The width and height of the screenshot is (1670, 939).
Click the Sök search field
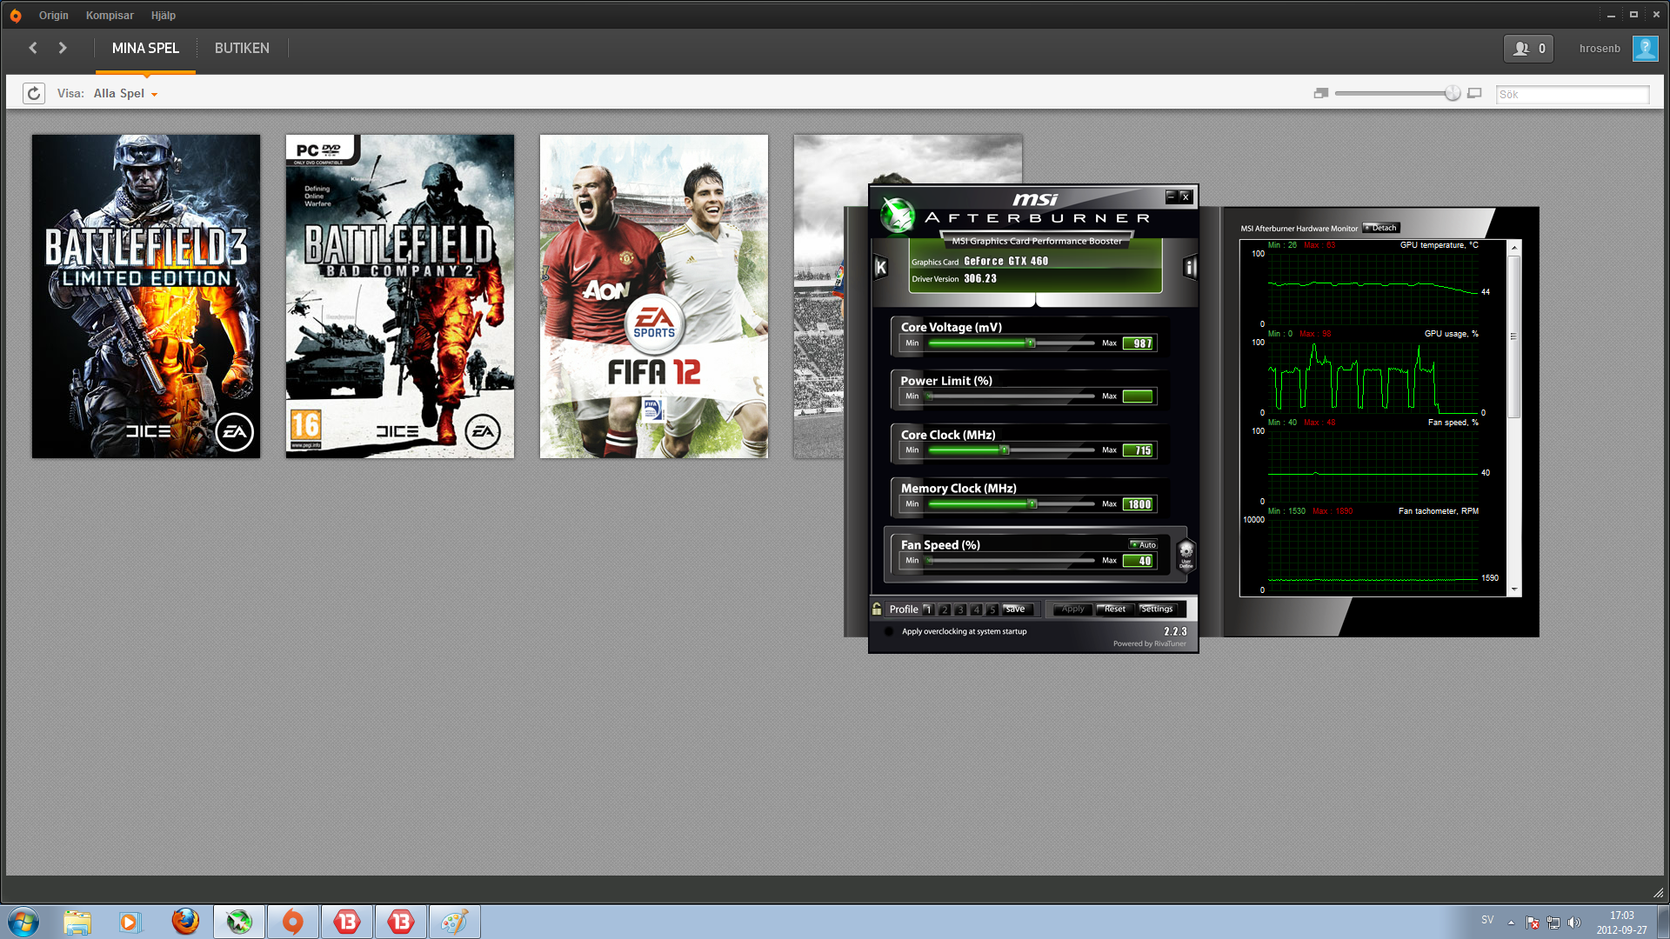pyautogui.click(x=1572, y=94)
